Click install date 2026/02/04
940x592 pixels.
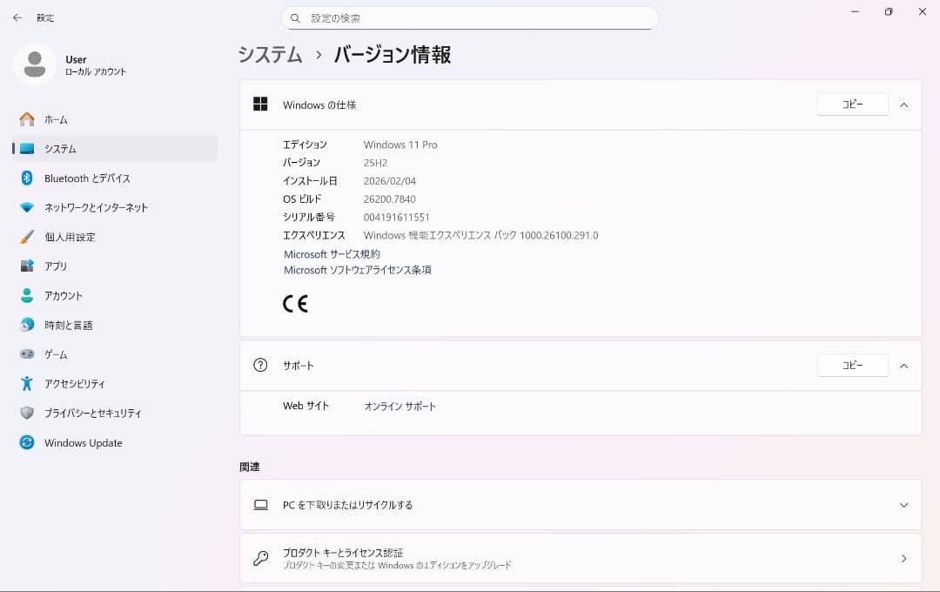[x=390, y=180]
